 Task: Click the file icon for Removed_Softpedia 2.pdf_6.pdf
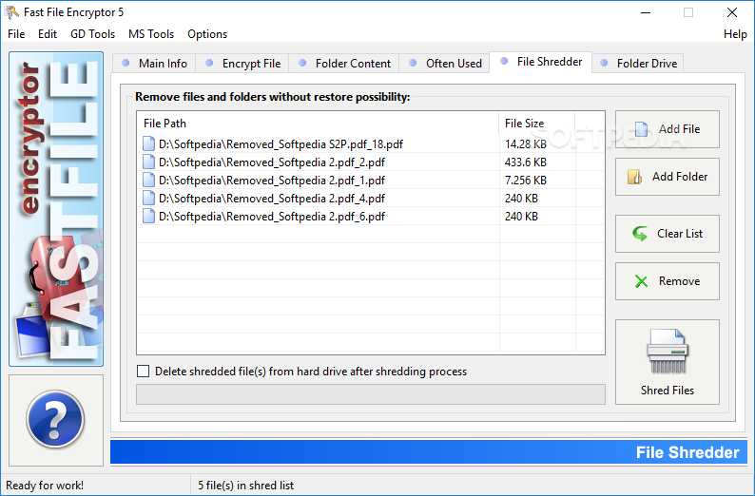tap(148, 217)
